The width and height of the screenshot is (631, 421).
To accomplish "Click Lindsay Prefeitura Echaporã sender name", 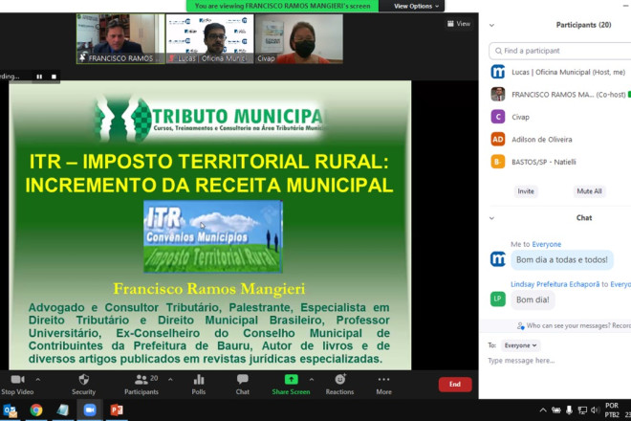I will click(555, 284).
